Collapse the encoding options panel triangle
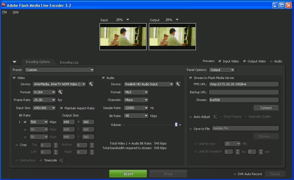294x180 pixels. pos(14,62)
